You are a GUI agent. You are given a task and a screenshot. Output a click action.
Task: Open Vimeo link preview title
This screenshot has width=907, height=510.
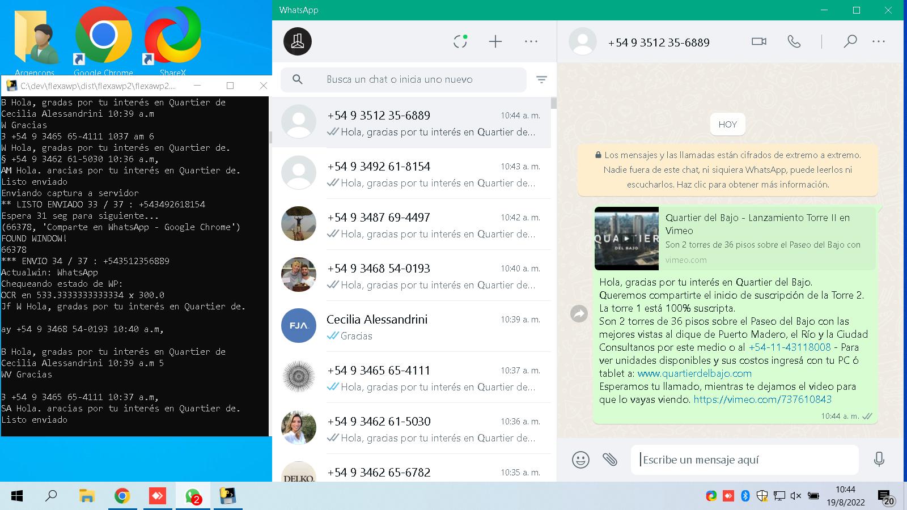point(757,224)
